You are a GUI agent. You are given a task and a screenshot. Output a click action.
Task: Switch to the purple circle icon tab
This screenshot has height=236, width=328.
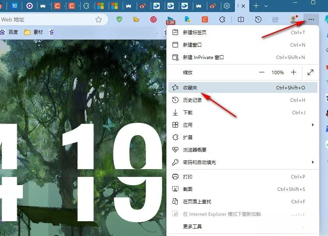pos(30,6)
